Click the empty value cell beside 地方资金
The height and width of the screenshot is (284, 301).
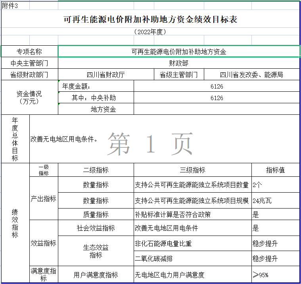(x=217, y=109)
